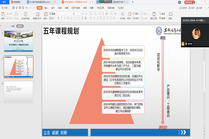Insert a text box (文本框)
The height and width of the screenshot is (139, 209).
[122, 14]
